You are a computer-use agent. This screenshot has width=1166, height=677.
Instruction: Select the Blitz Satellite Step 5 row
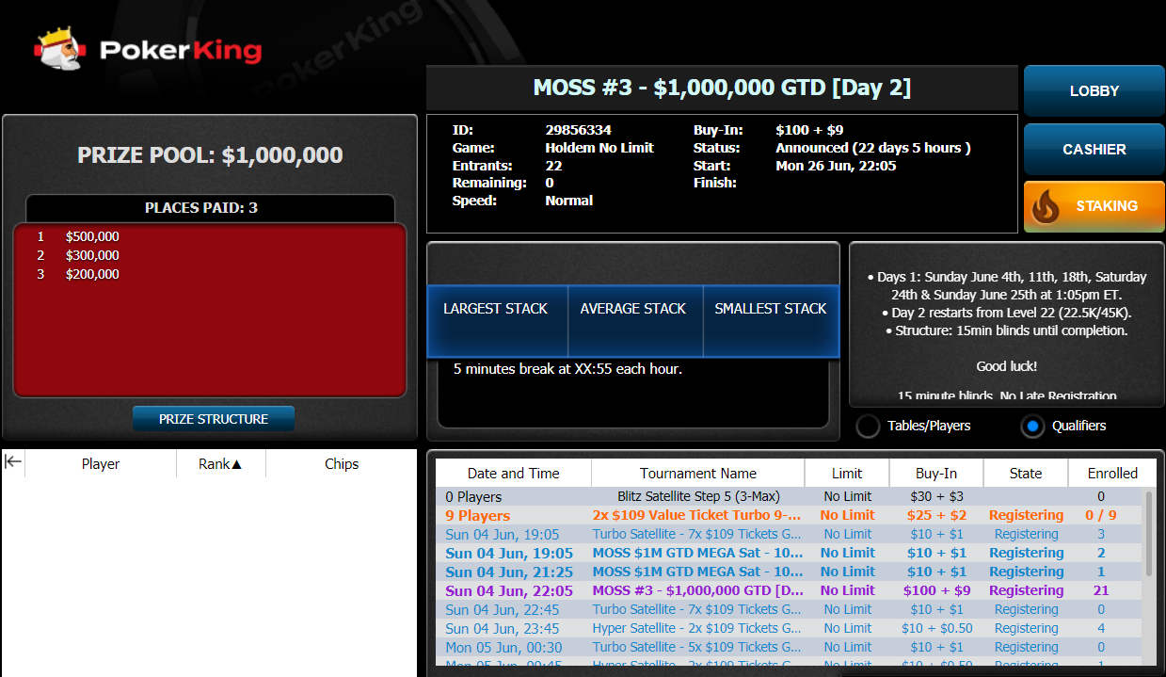click(x=698, y=496)
